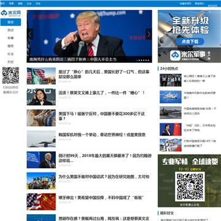This screenshot has height=221, width=221.
Task: Click the US and China flags thumbnail
Action: pyautogui.click(x=41, y=202)
